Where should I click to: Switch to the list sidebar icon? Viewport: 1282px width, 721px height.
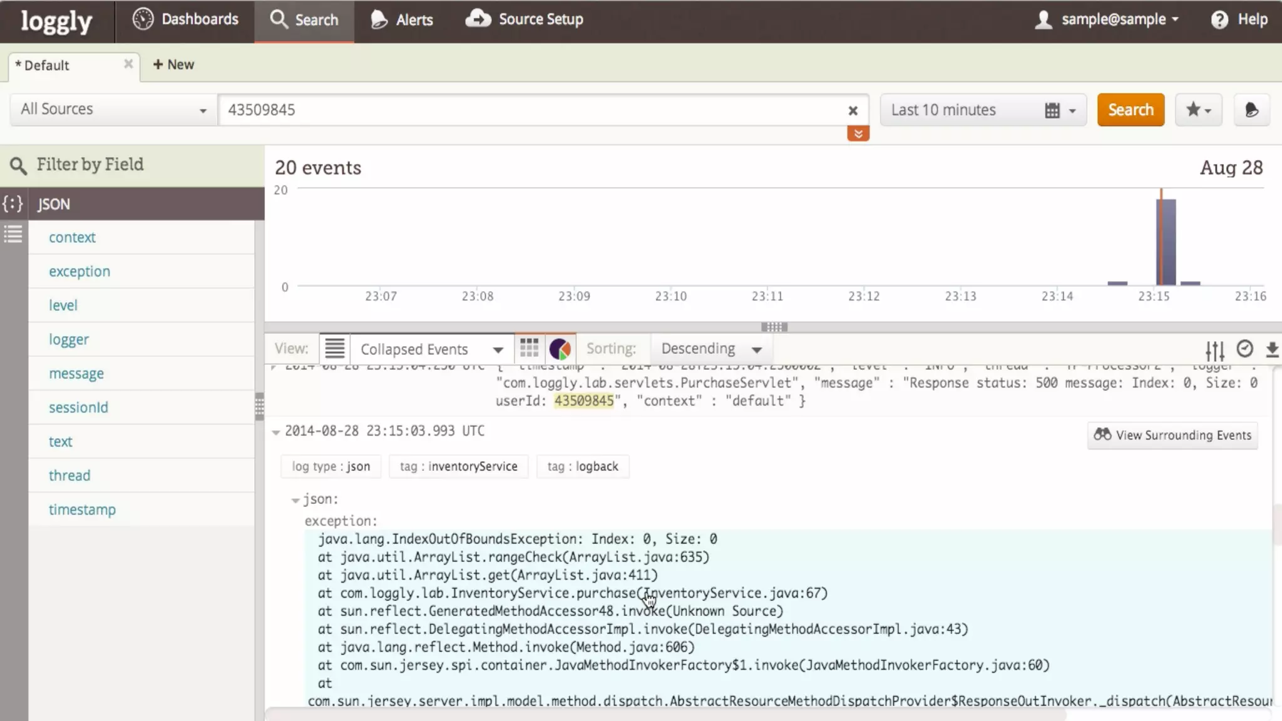(x=13, y=235)
